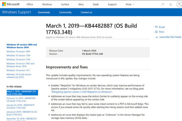Select Windows 10 version 1511
182x121 pixels.
[18, 70]
